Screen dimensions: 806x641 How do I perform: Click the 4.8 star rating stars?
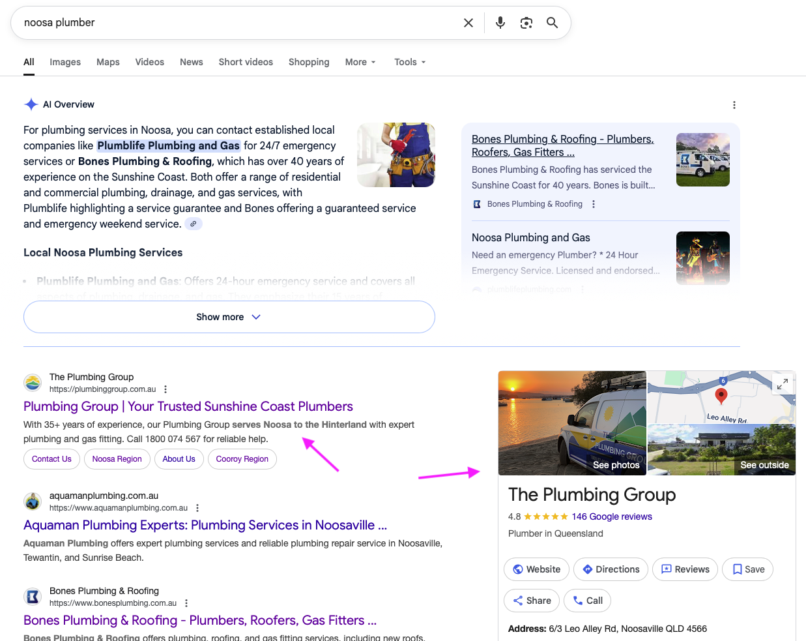[x=545, y=516]
